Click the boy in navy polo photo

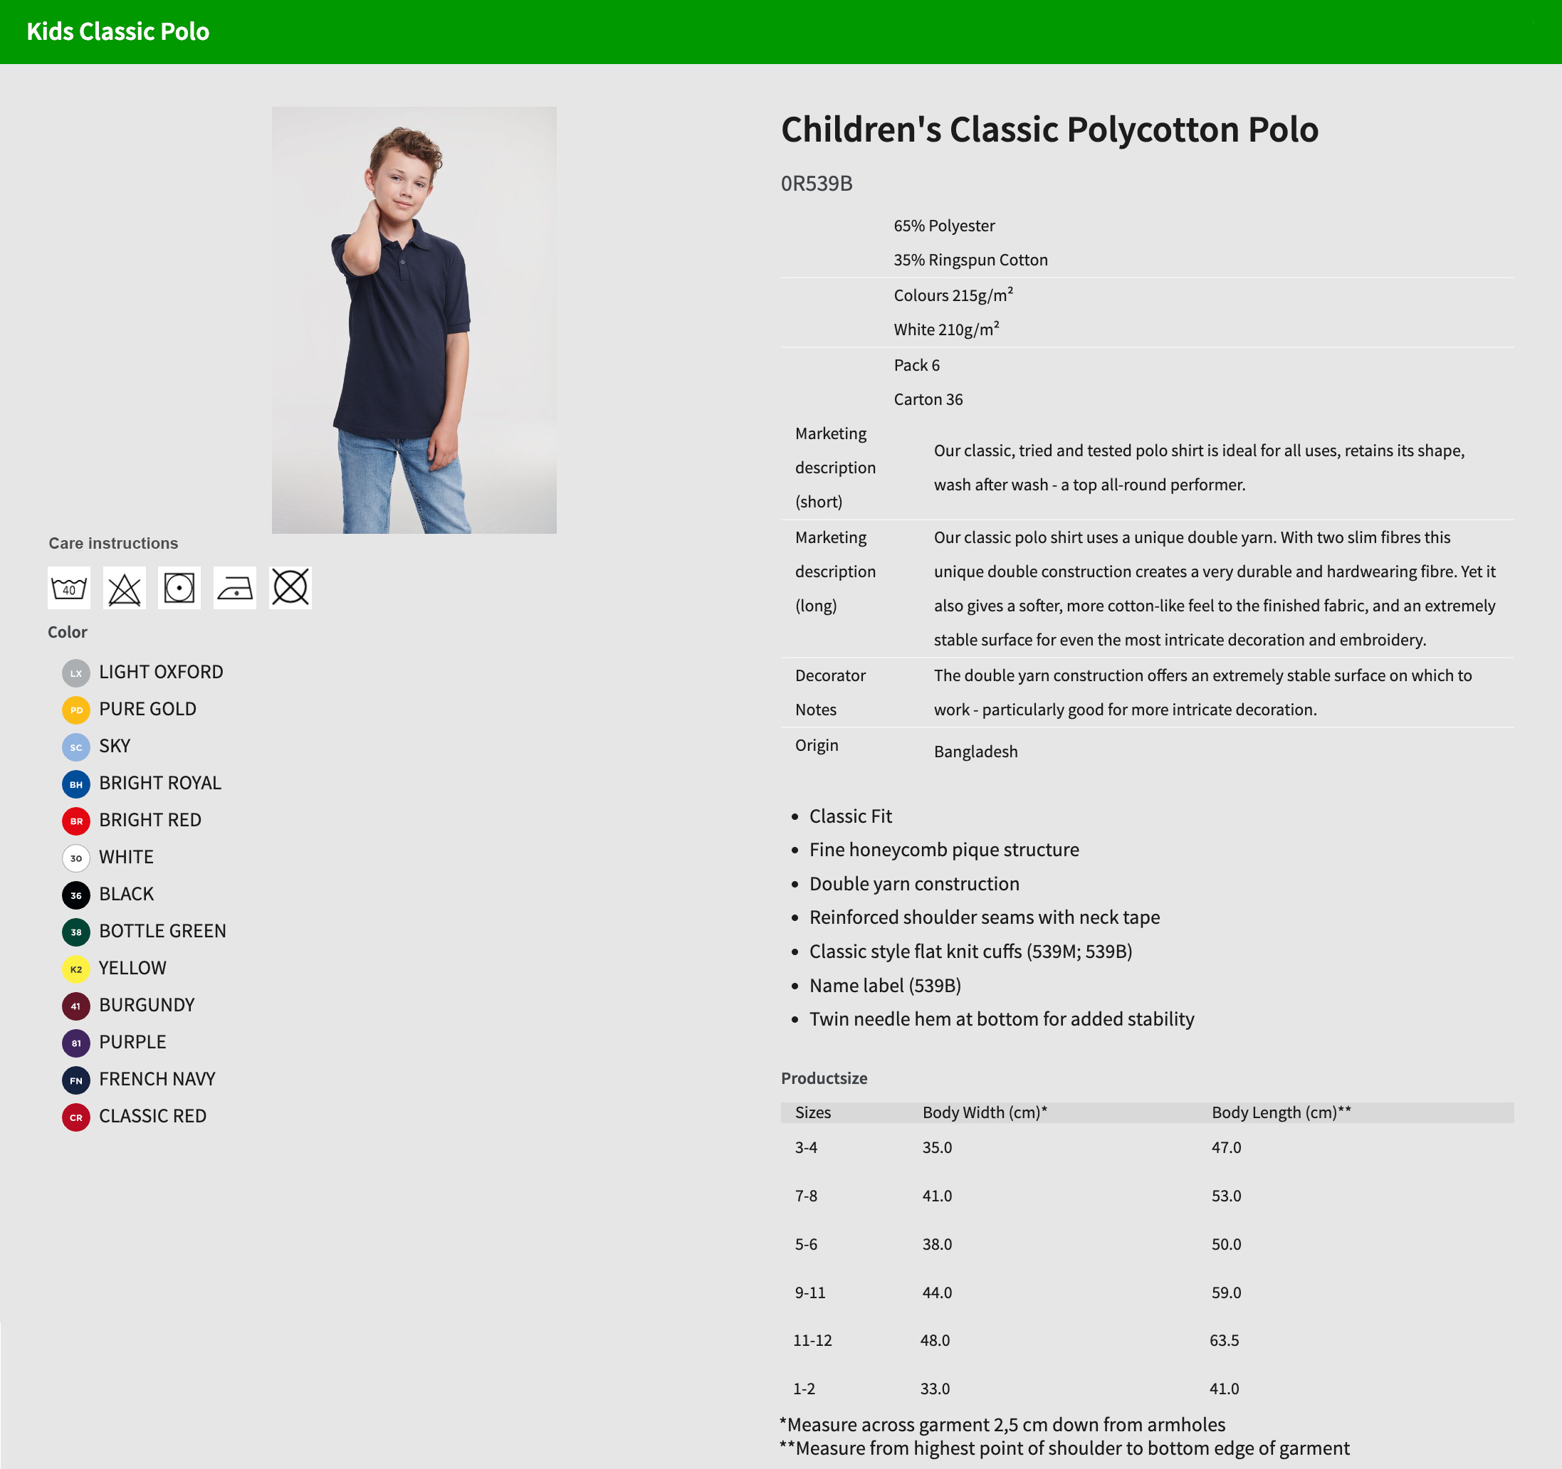pyautogui.click(x=414, y=320)
